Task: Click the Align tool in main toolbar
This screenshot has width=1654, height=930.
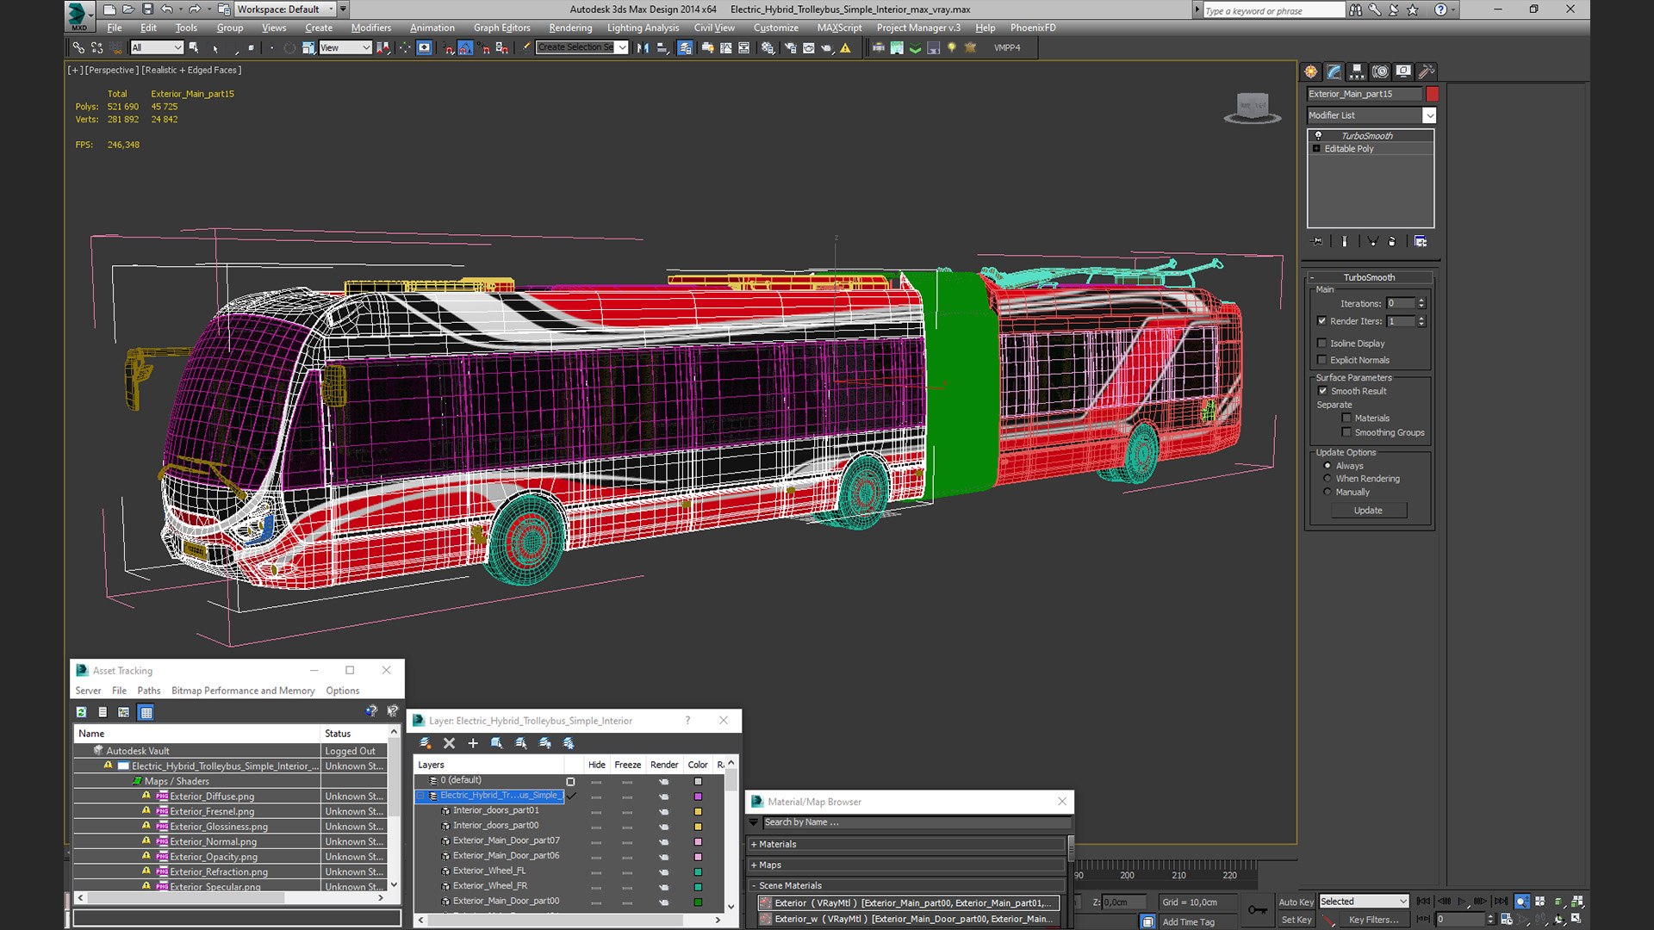Action: pos(662,48)
